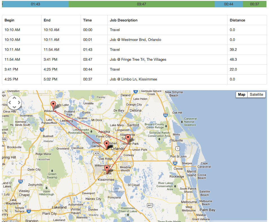269x222 pixels.
Task: Click the Google logo on the map
Action: click(x=11, y=221)
